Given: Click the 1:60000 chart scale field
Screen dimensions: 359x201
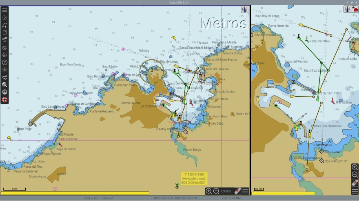Looking at the screenshot, I should coord(226,191).
